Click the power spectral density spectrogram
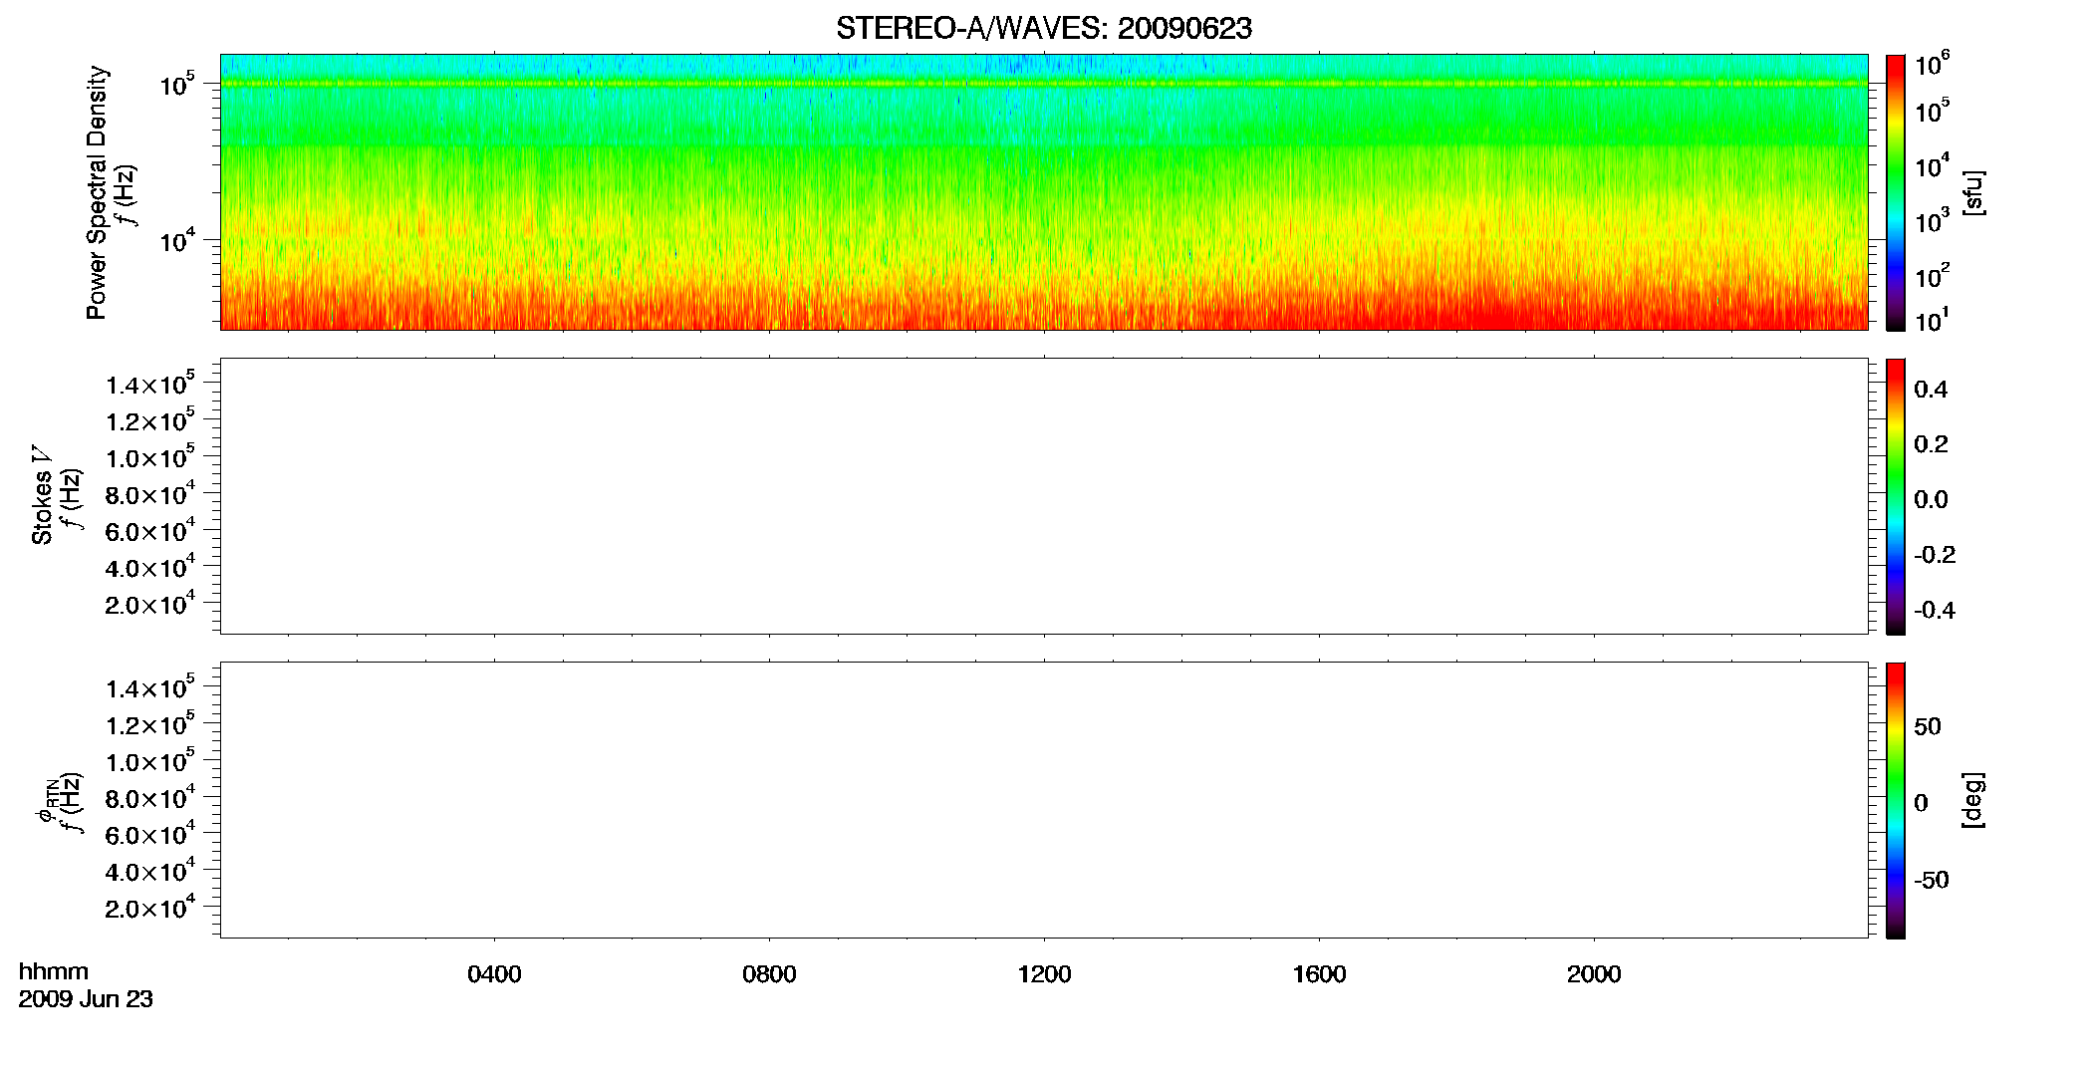Screen dimensions: 2088x1076 coord(1044,192)
